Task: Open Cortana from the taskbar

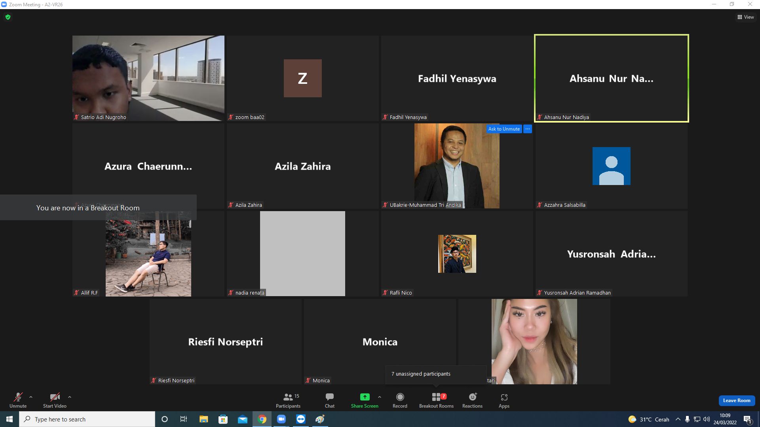Action: pos(165,419)
